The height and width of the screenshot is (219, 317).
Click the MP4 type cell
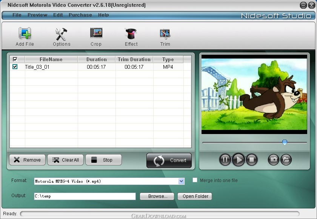pyautogui.click(x=168, y=67)
